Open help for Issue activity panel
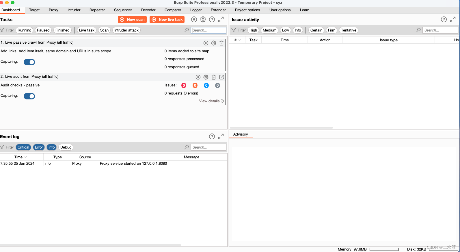Viewport: 460px width, 252px height. point(444,19)
